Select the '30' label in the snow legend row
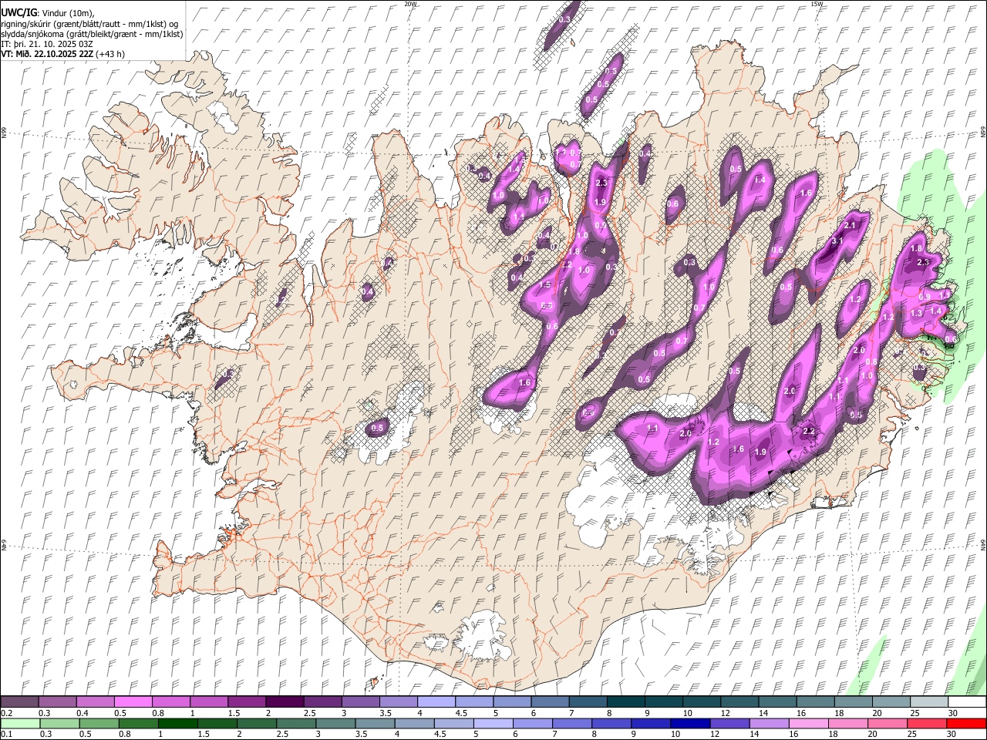987x740 pixels. click(952, 713)
